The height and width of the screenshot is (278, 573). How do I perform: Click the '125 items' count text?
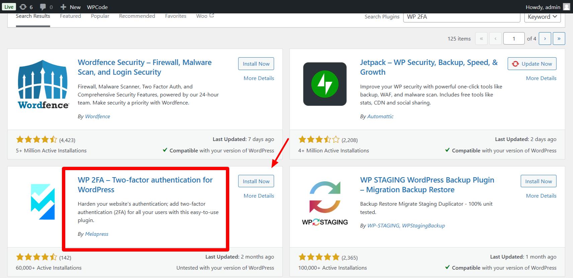pyautogui.click(x=459, y=39)
